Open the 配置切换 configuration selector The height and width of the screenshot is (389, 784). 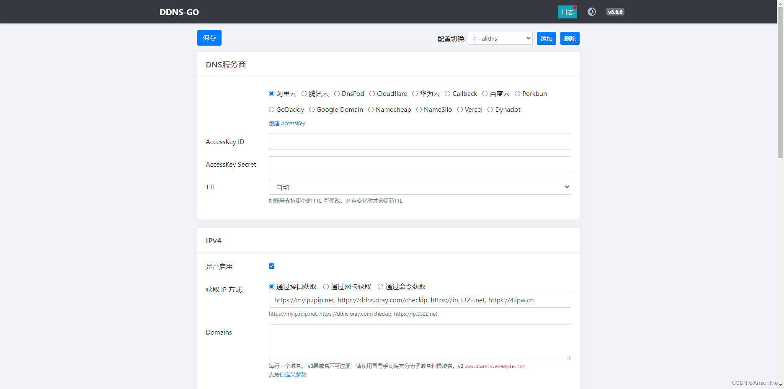(x=500, y=38)
